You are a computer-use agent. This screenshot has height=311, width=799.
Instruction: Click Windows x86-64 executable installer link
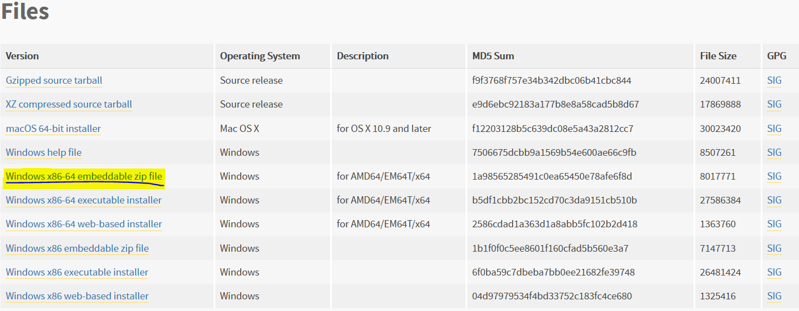point(84,200)
